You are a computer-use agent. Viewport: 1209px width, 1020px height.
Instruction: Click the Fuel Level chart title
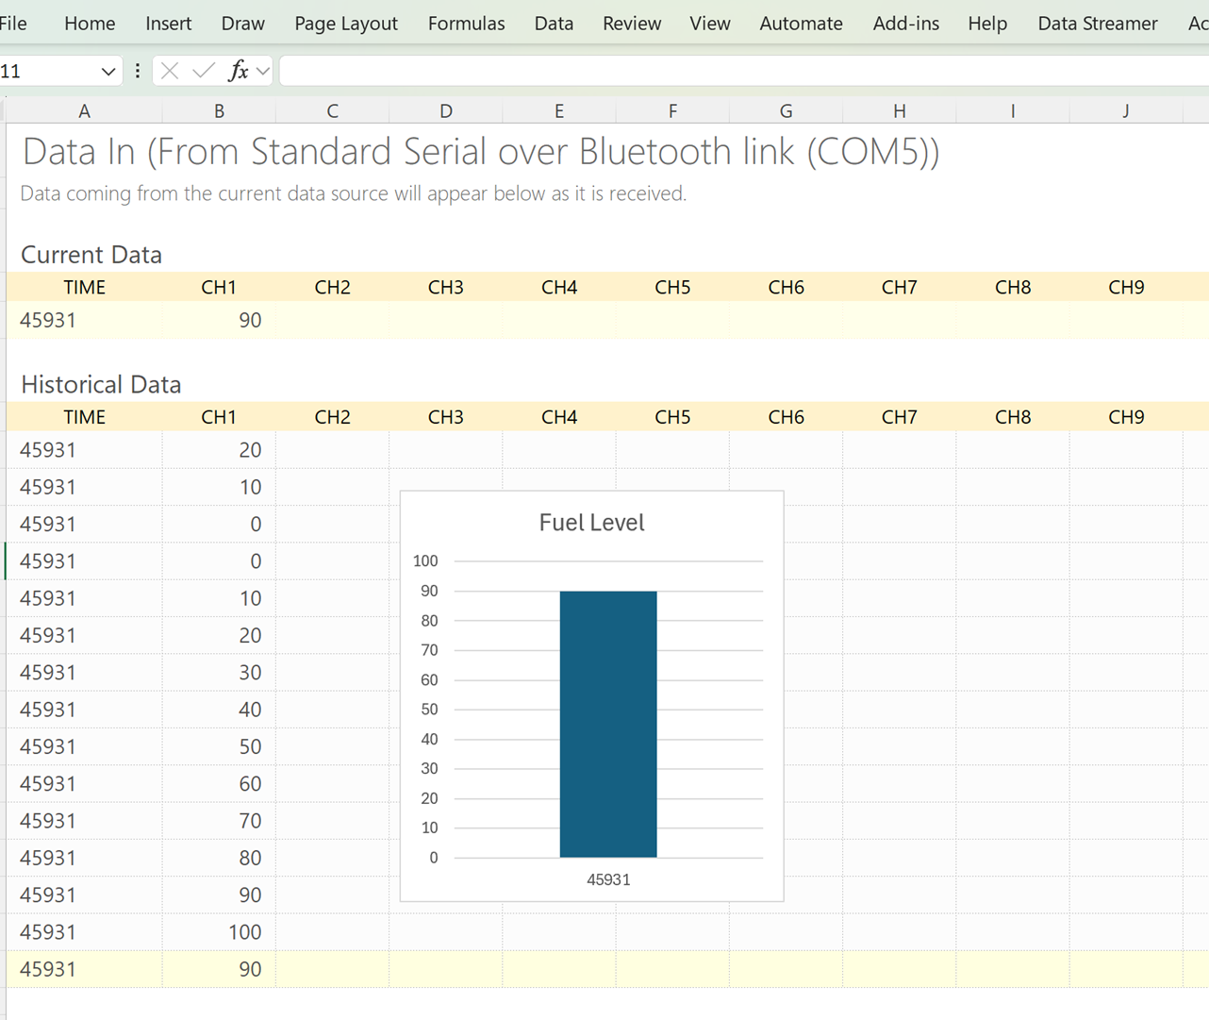tap(591, 523)
